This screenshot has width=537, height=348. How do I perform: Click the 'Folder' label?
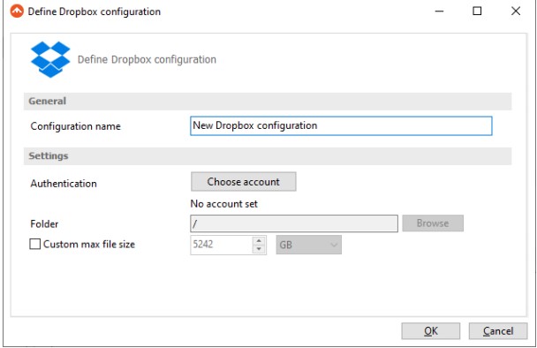(44, 224)
